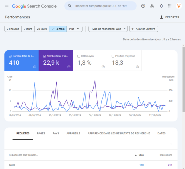This screenshot has width=185, height=169.
Task: Switch to the Pages tab
Action: 41,133
